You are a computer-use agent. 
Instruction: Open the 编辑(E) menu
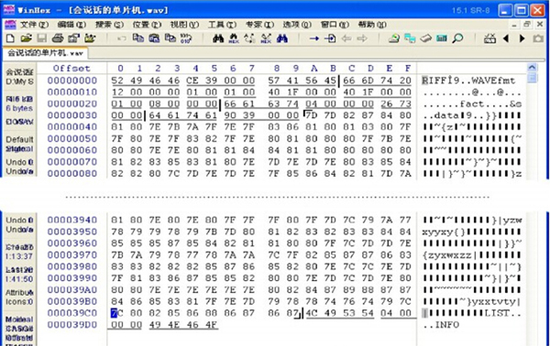point(71,25)
